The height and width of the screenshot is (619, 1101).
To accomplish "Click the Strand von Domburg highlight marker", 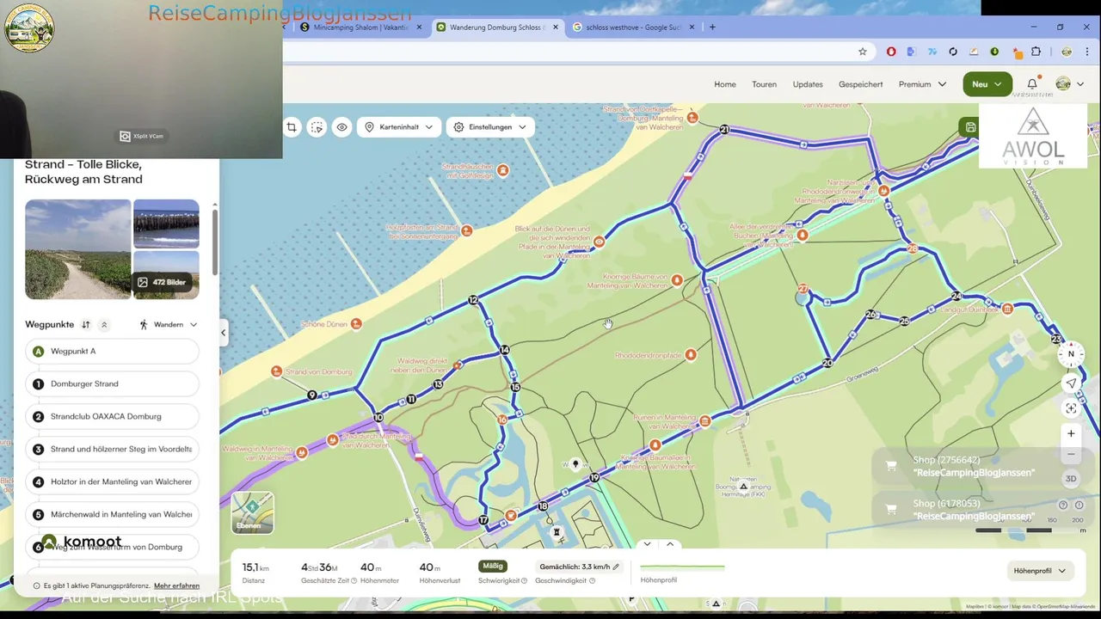I will [276, 371].
